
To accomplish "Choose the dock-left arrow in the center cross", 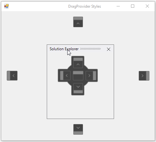I will (65, 75).
